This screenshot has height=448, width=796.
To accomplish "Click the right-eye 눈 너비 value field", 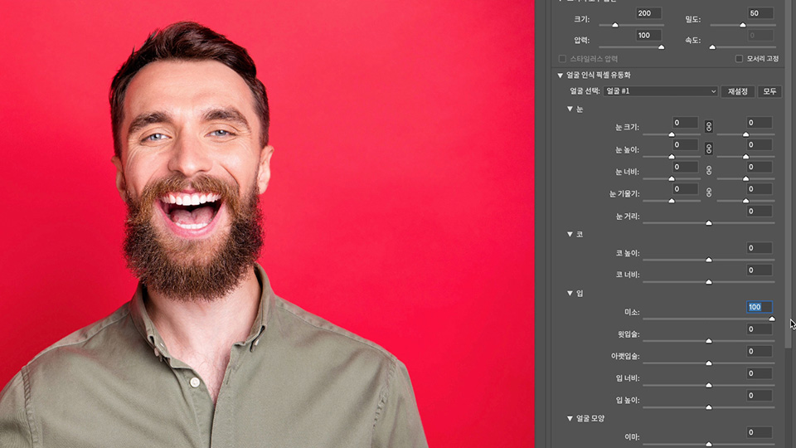I will point(760,167).
